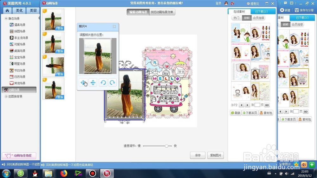Image resolution: width=317 pixels, height=178 pixels.
Task: Click the green plus share icon
Action: pyautogui.click(x=312, y=165)
